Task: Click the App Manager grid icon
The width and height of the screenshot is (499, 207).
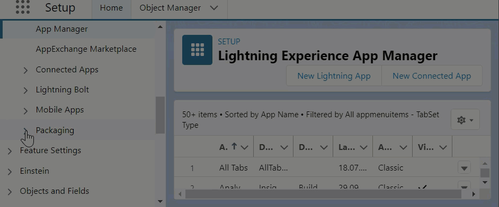Action: pyautogui.click(x=197, y=50)
